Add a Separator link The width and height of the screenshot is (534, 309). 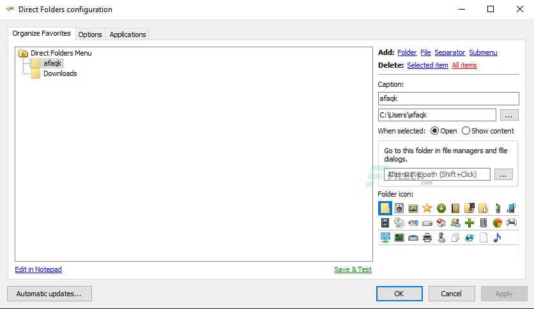point(450,52)
